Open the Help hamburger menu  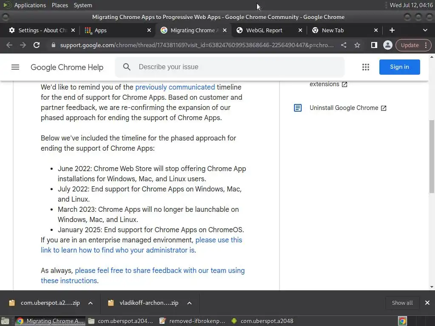pyautogui.click(x=15, y=67)
